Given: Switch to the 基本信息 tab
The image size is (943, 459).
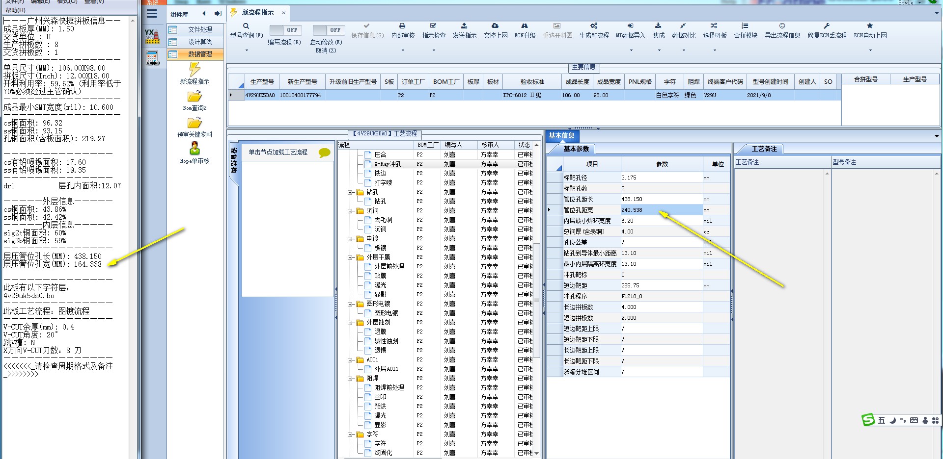Looking at the screenshot, I should pos(562,135).
